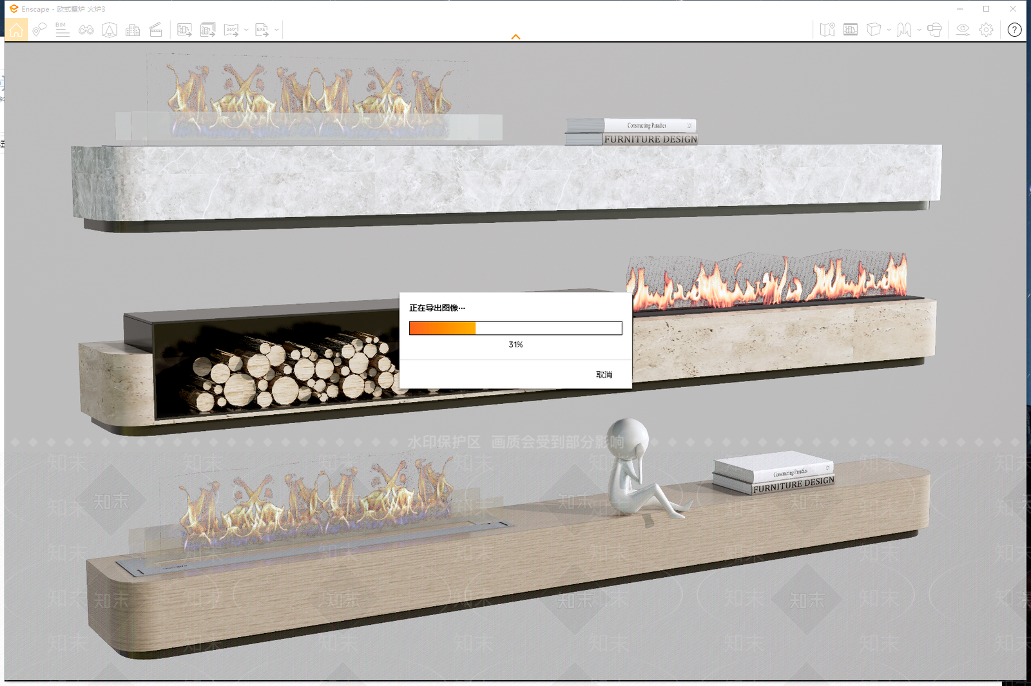Open view management binoculars icon
This screenshot has height=686, width=1031.
click(86, 30)
